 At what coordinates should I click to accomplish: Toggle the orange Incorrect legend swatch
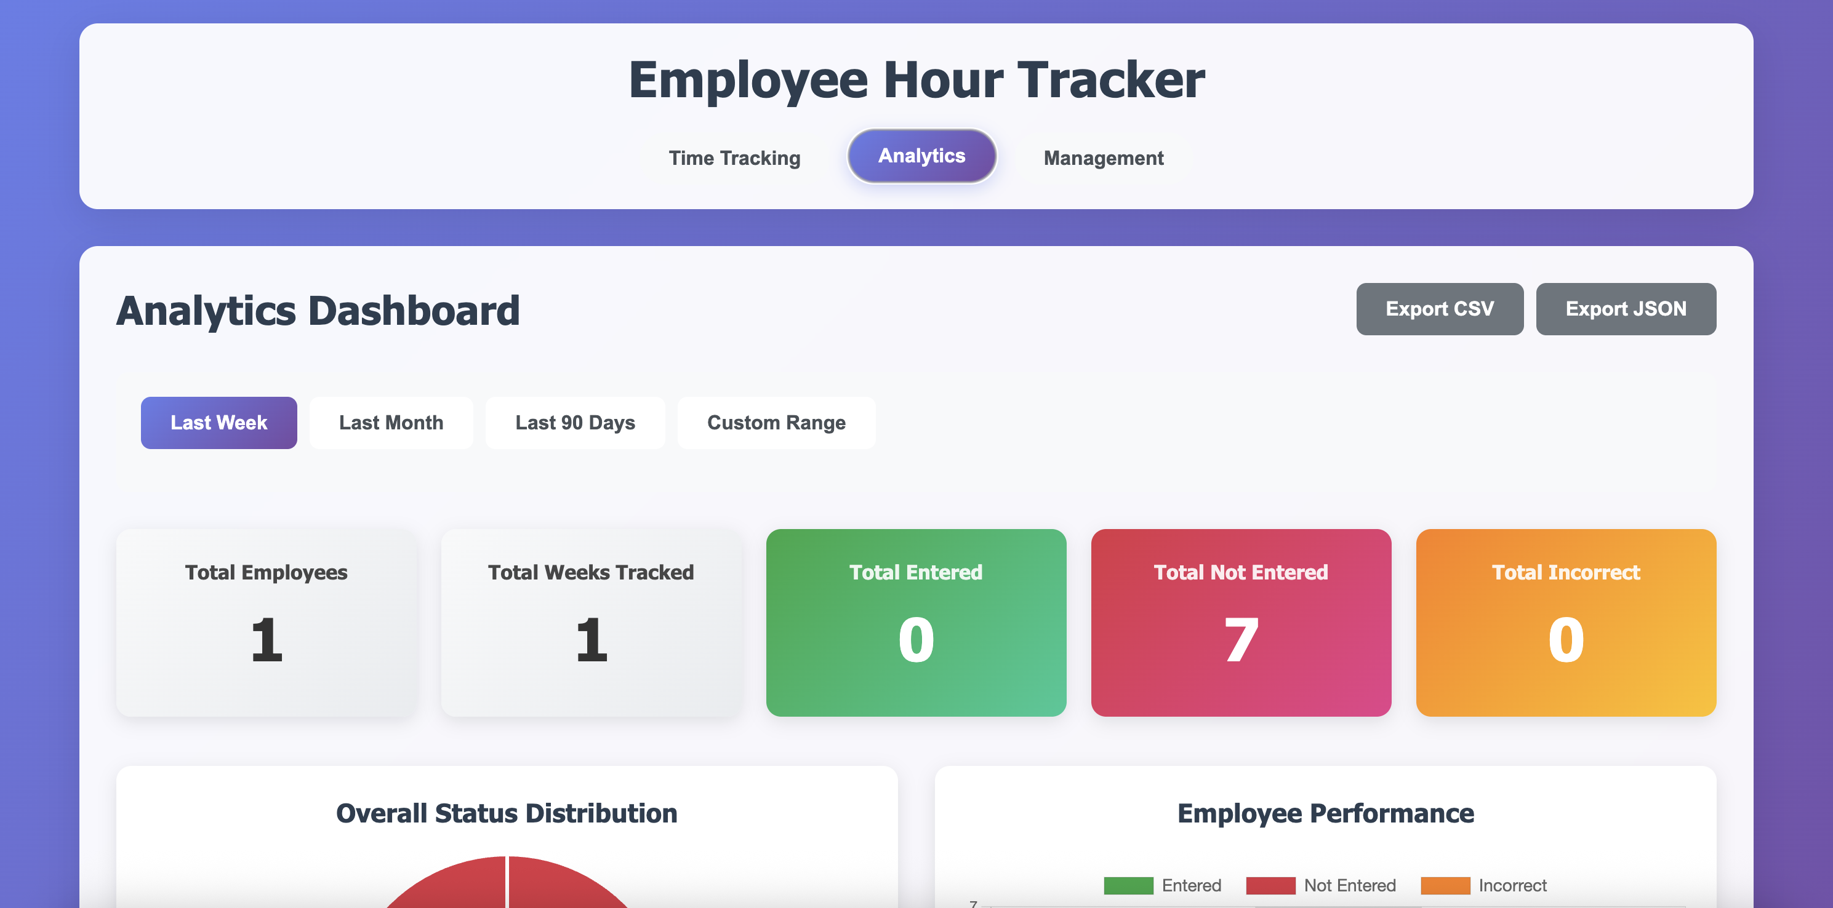point(1445,885)
